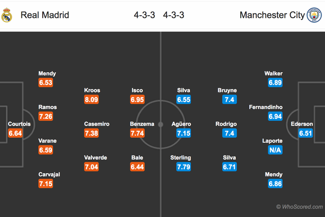Screen dimensions: 325x217
Task: Select Manchester City's 4-3-3 formation label
Action: pos(174,15)
